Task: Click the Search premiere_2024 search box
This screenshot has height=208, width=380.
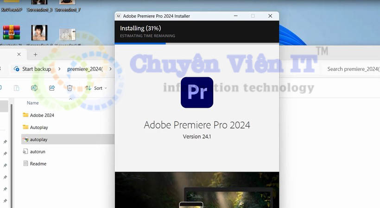Action: coord(352,69)
